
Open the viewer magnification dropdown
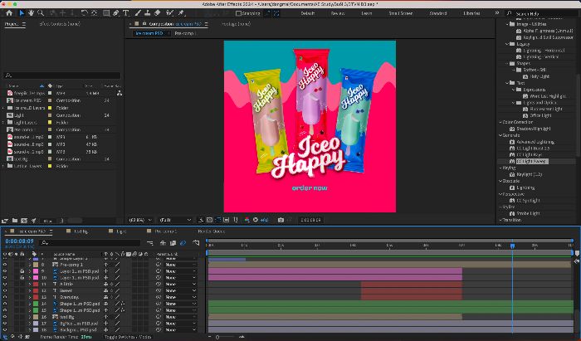coord(140,220)
